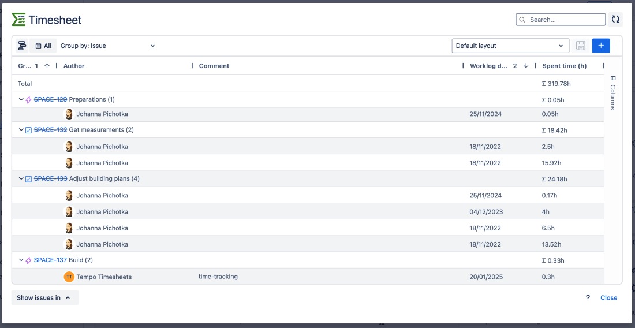Collapse the SPACE-129 Preparations group
The height and width of the screenshot is (328, 635).
point(21,99)
